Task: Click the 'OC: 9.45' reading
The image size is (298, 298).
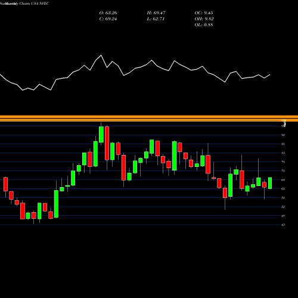Action: tap(204, 13)
